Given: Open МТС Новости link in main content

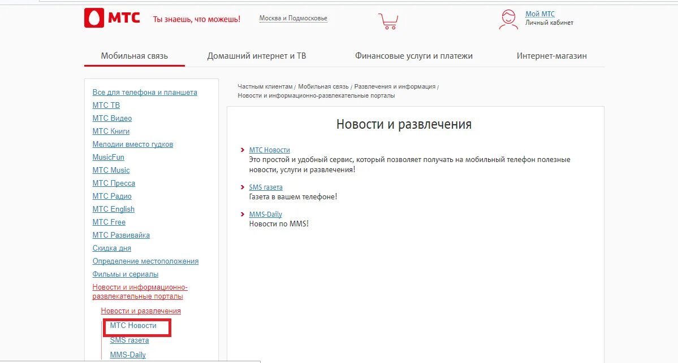Looking at the screenshot, I should 269,150.
